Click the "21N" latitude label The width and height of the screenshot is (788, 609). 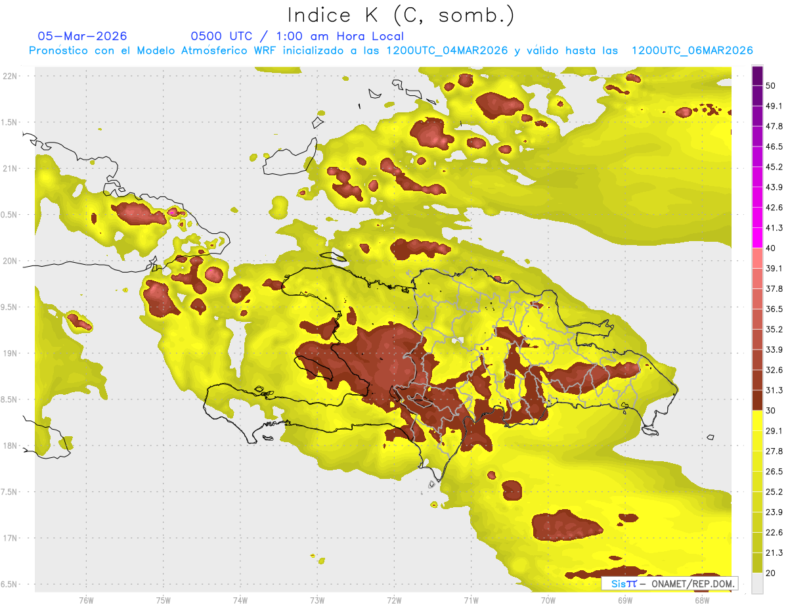10,168
